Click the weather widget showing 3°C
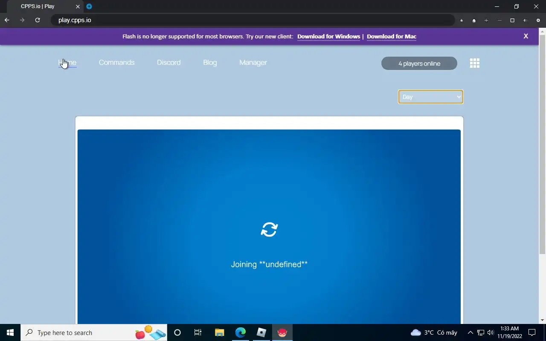Viewport: 546px width, 341px height. 434,332
